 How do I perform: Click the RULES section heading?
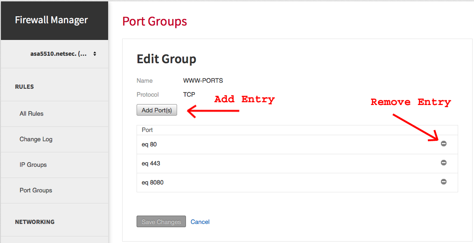pos(25,87)
